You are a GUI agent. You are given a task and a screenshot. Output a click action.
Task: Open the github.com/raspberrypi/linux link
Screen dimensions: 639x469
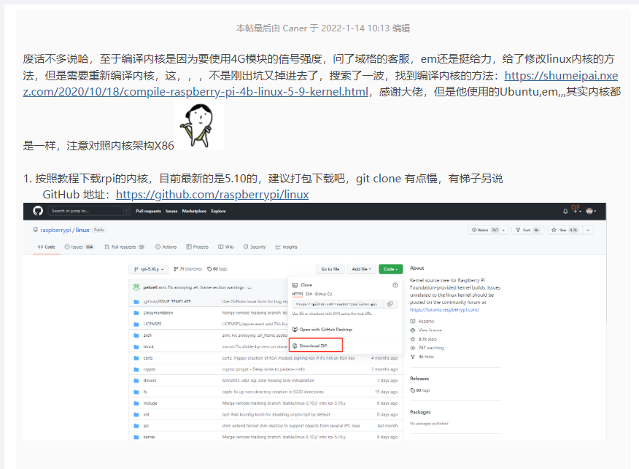coord(212,195)
